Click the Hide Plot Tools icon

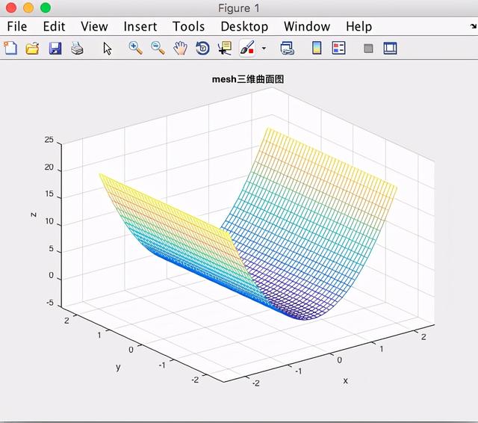(x=368, y=48)
